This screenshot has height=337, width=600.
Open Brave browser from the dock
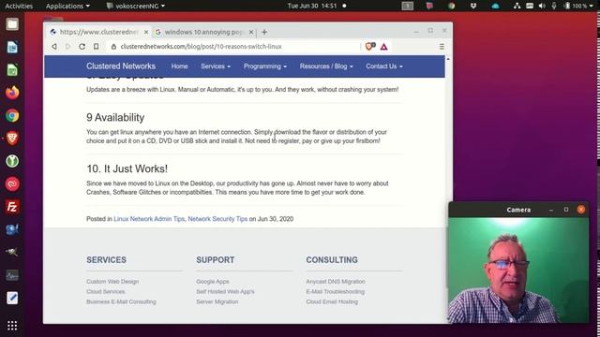tap(12, 138)
